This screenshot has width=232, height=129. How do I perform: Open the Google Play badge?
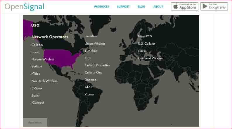(214, 6)
